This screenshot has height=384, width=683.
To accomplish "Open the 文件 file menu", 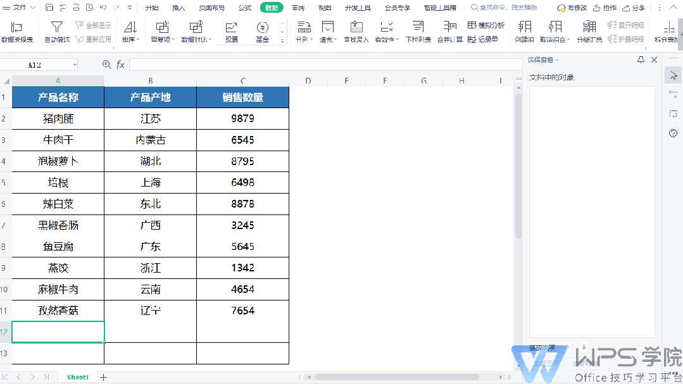I will pyautogui.click(x=20, y=8).
